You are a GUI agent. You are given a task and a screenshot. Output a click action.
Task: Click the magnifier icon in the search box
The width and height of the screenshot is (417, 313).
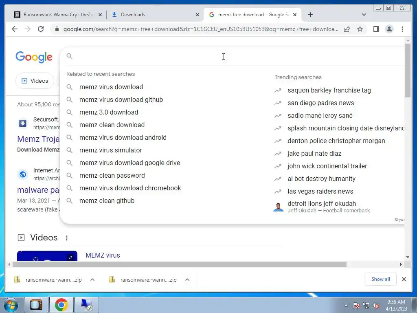(69, 56)
